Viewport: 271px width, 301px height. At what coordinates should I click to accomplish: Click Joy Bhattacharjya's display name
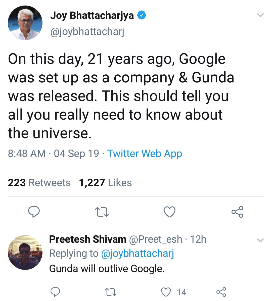92,15
